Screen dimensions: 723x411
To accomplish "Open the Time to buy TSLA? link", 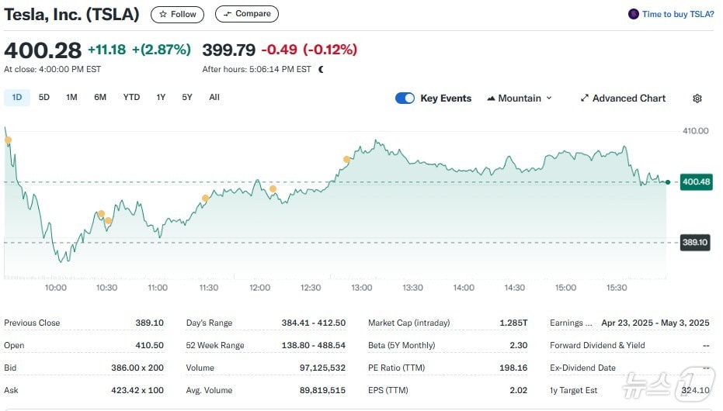I will coord(677,14).
